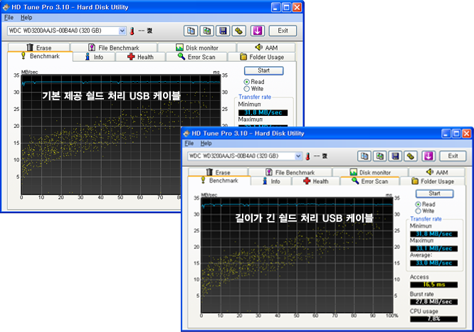Click HD Tune title bar icon in front window

pos(186,133)
